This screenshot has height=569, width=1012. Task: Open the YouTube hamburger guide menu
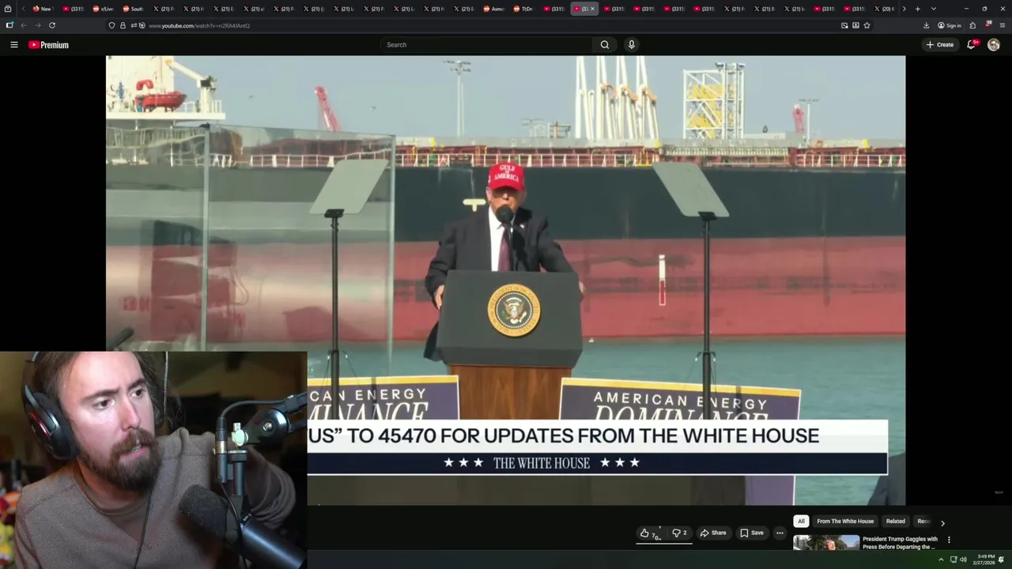pyautogui.click(x=13, y=45)
